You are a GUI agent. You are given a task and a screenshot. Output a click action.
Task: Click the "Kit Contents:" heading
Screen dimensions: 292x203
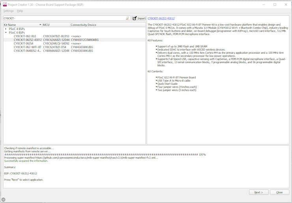tap(155, 71)
